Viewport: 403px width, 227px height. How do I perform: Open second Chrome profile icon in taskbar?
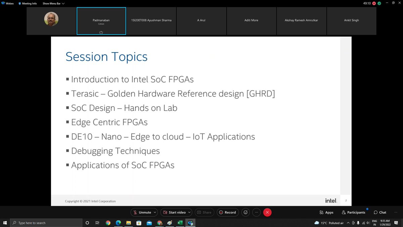[x=160, y=223]
